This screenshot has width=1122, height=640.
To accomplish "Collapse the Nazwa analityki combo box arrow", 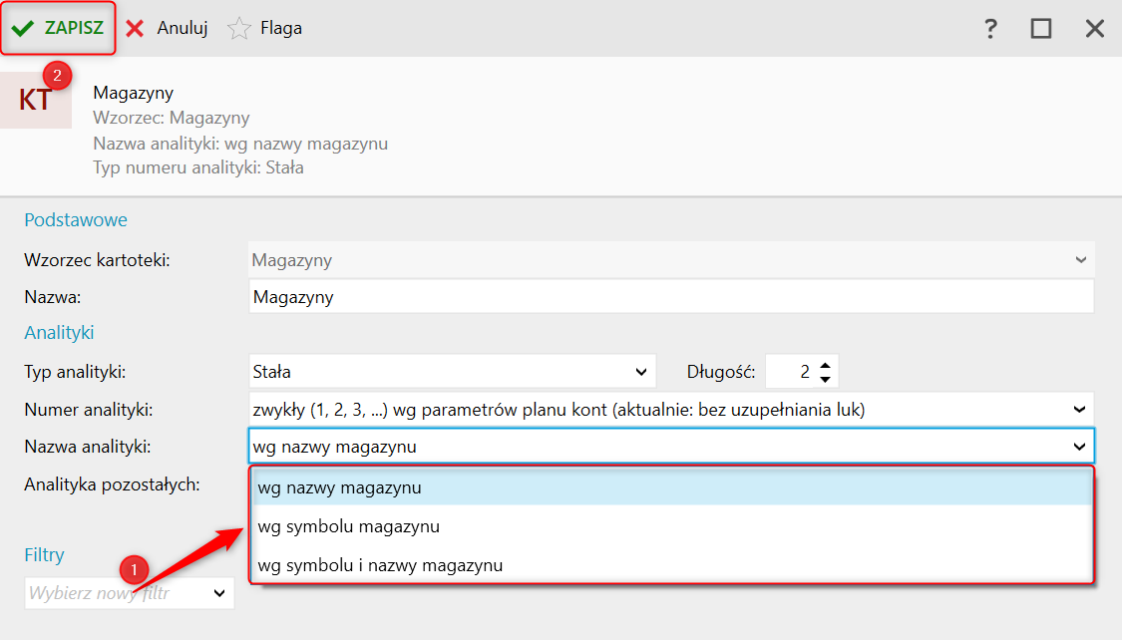I will [x=1078, y=447].
